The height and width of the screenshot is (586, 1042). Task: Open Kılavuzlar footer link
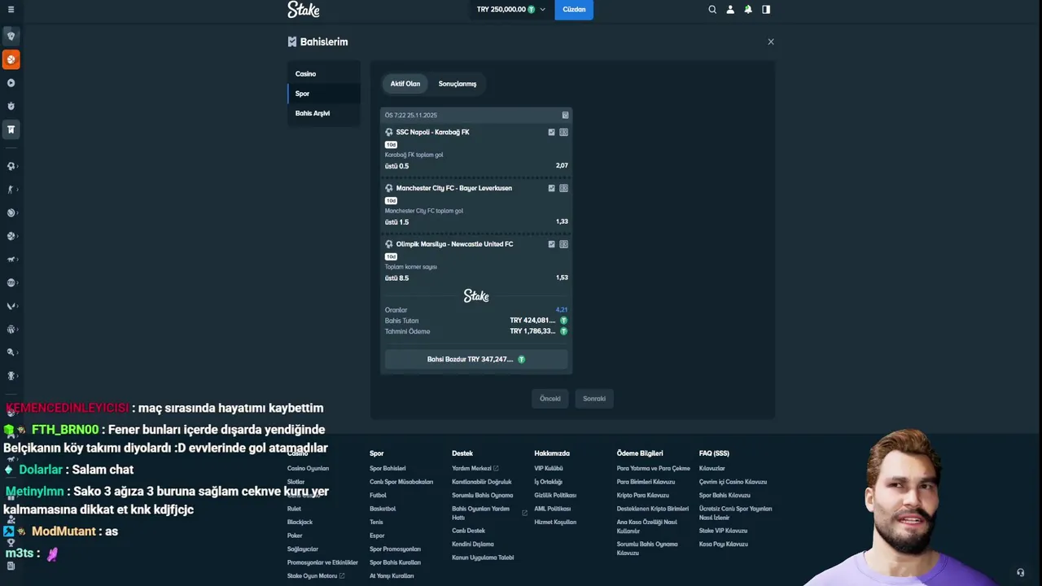711,469
